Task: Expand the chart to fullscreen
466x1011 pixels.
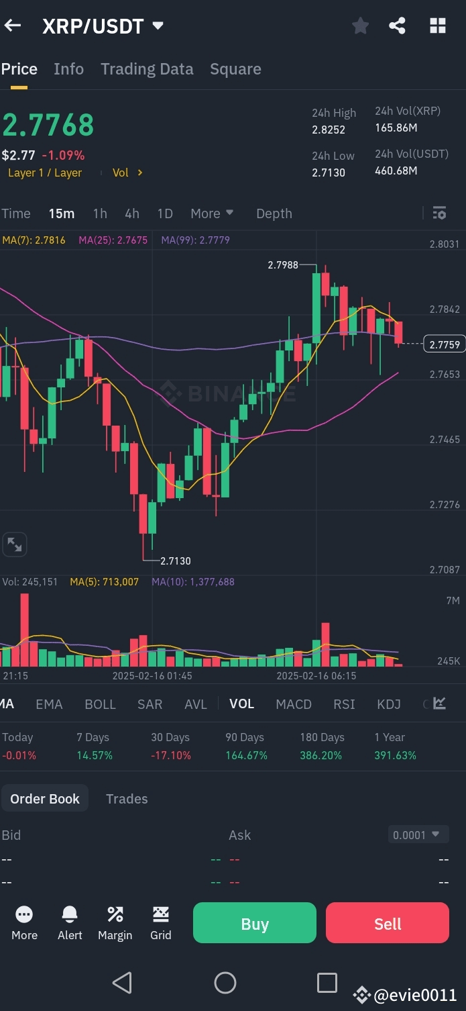Action: 15,544
